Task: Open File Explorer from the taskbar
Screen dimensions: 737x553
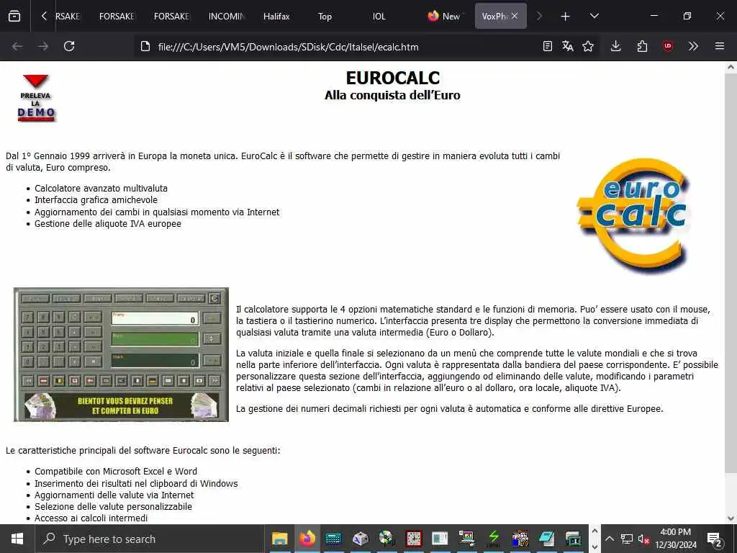Action: click(x=280, y=539)
